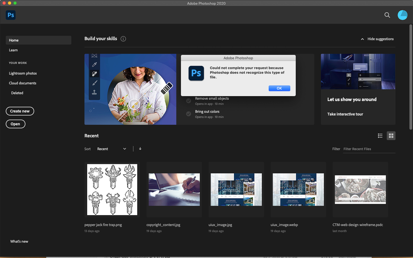This screenshot has width=413, height=258.
Task: Start Take interactive tour
Action: click(345, 114)
